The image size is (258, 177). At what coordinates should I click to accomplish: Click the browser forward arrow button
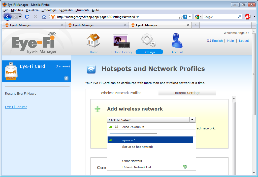(x=15, y=17)
